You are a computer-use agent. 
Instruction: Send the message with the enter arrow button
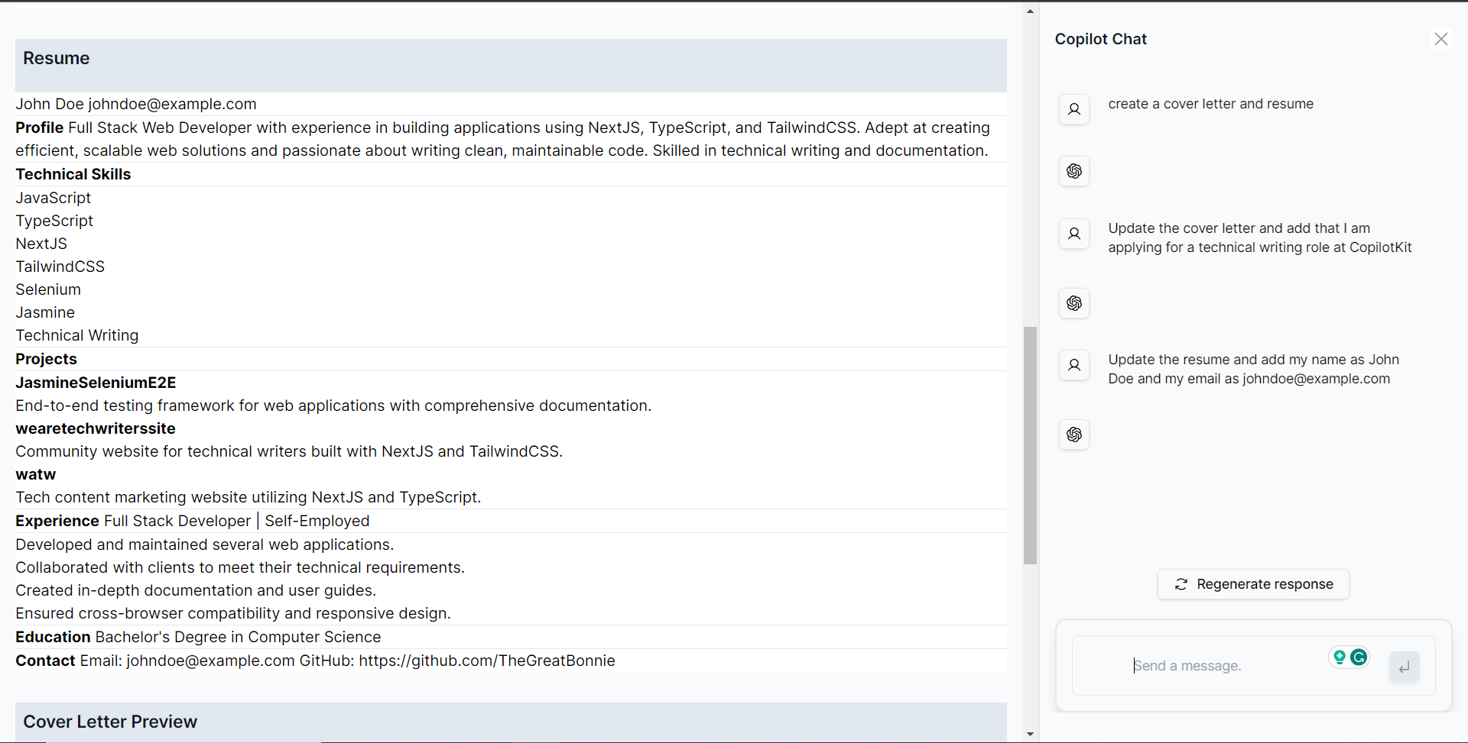pyautogui.click(x=1405, y=667)
